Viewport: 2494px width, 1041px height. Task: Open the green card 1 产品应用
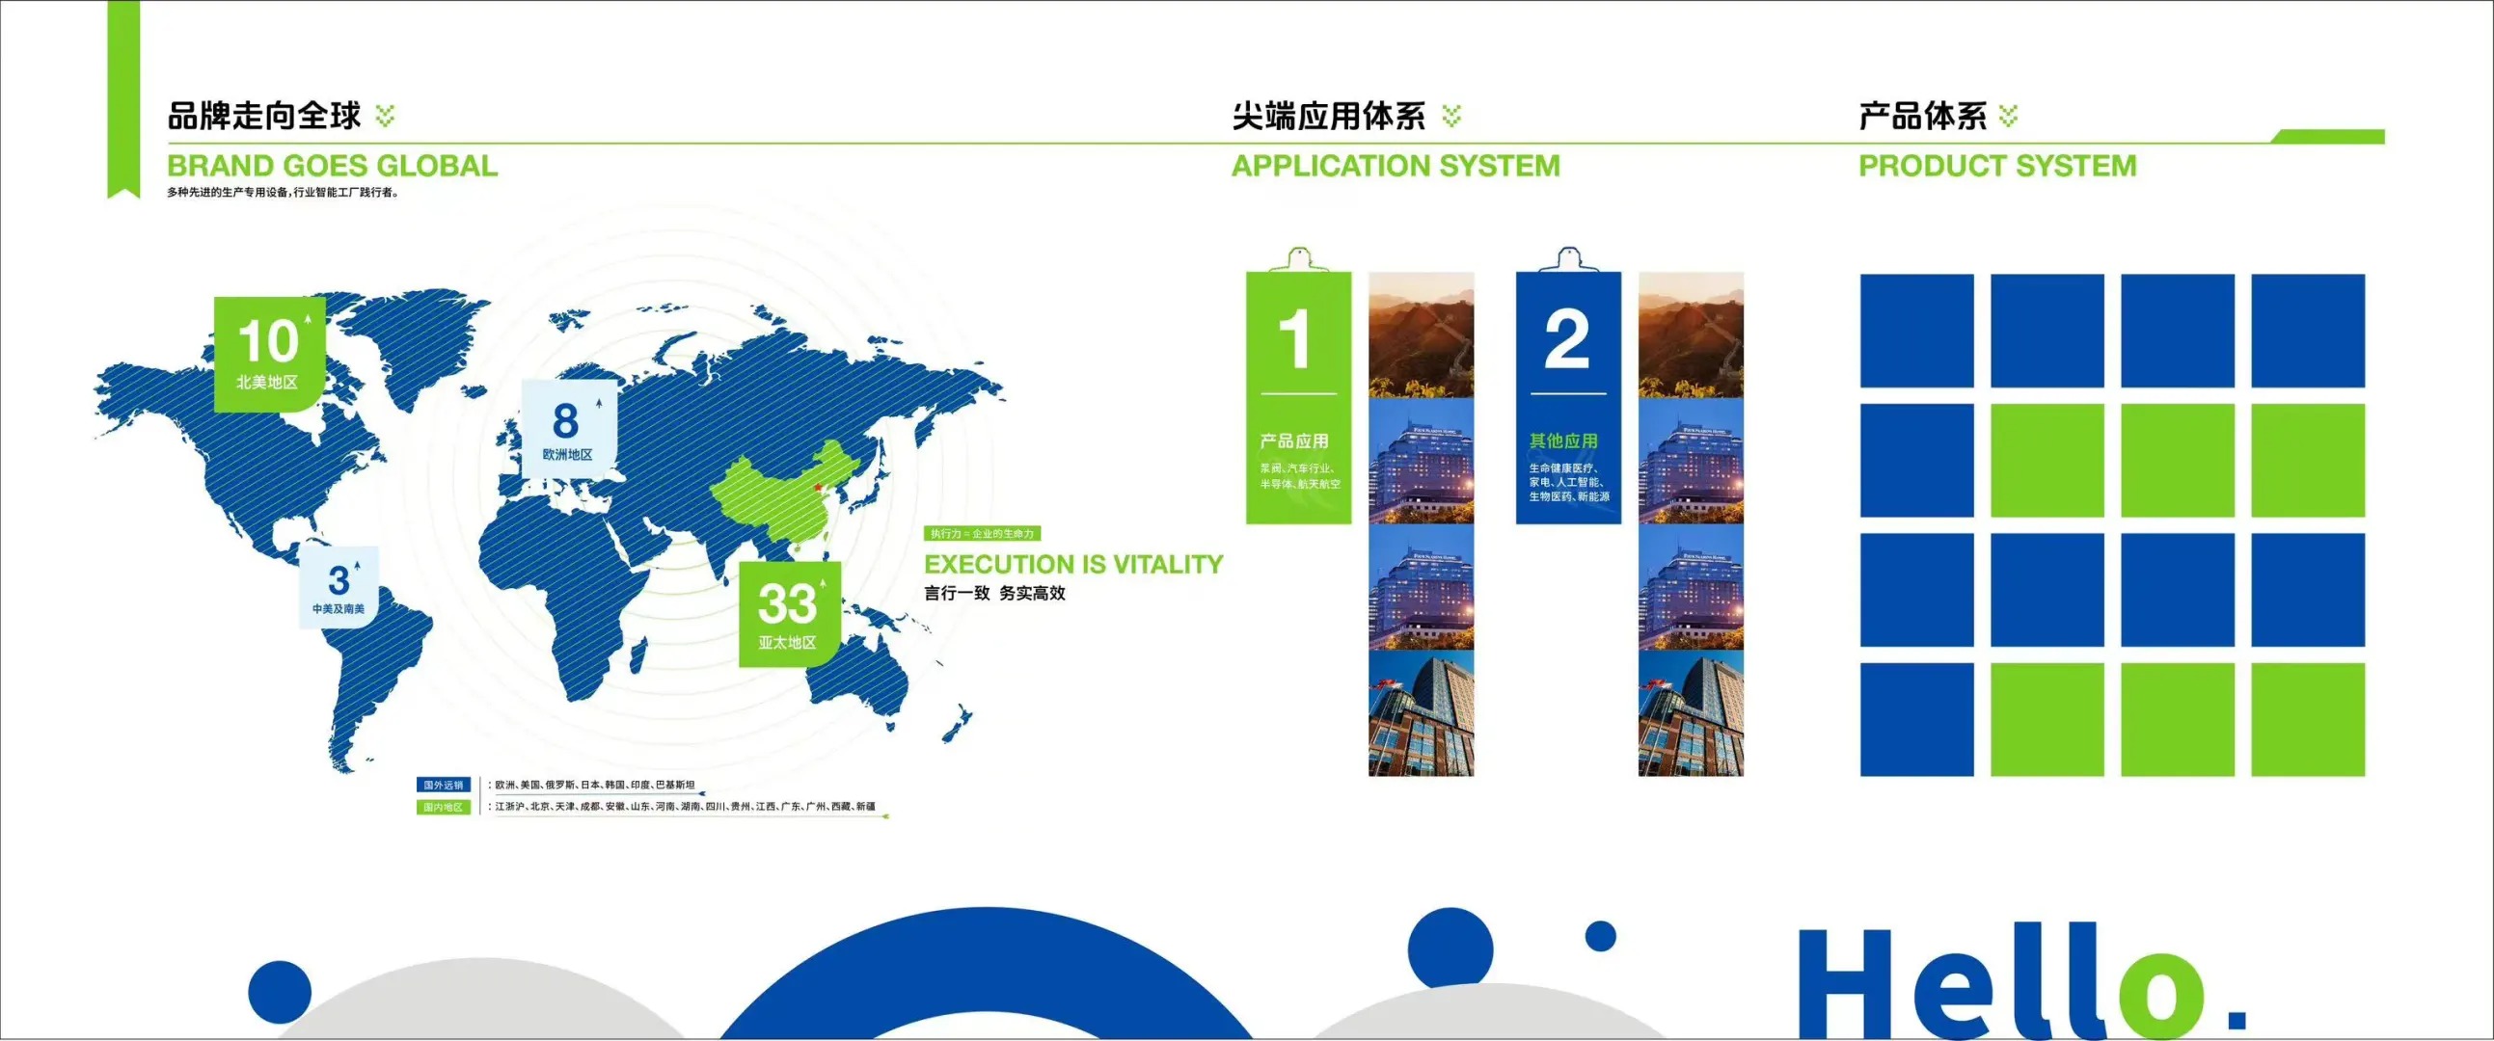pyautogui.click(x=1297, y=397)
